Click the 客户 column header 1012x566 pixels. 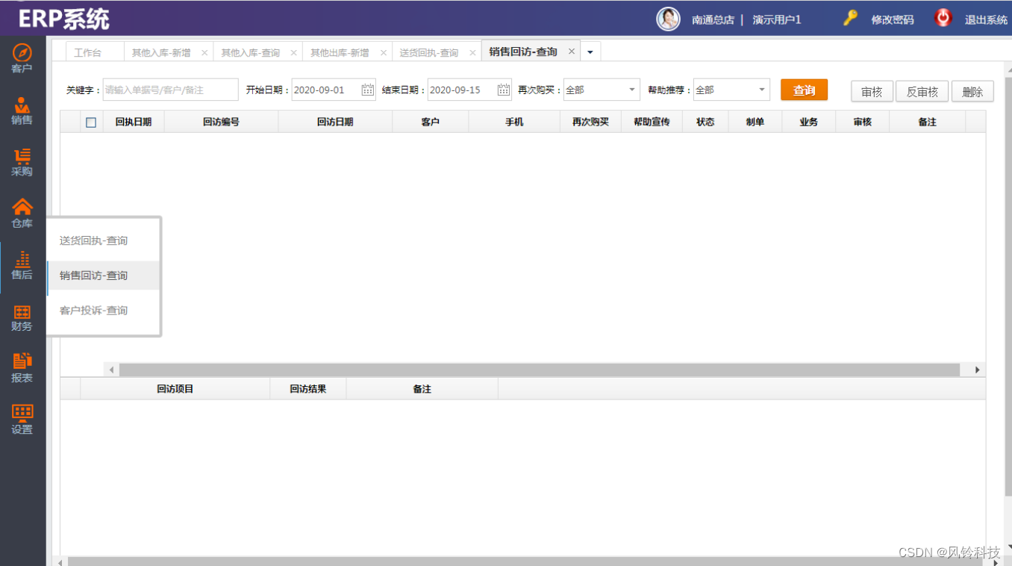pos(431,122)
